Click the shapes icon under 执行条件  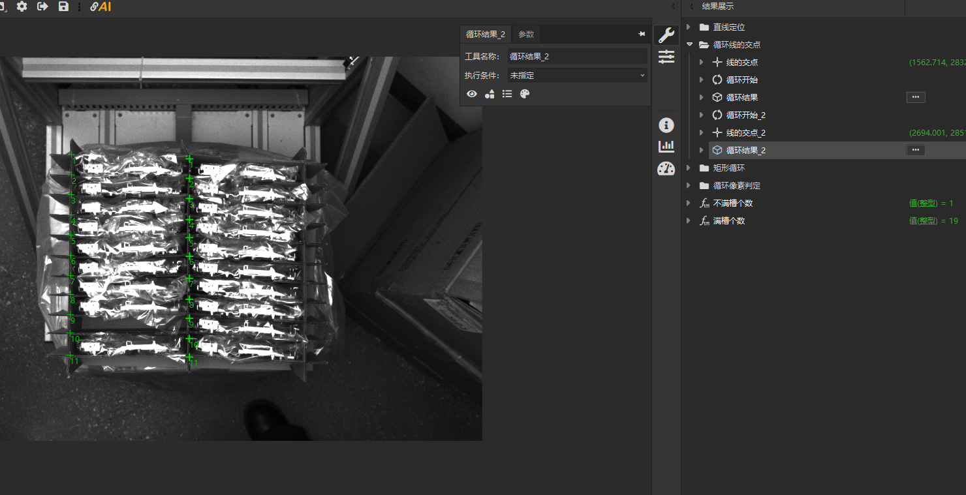click(490, 94)
